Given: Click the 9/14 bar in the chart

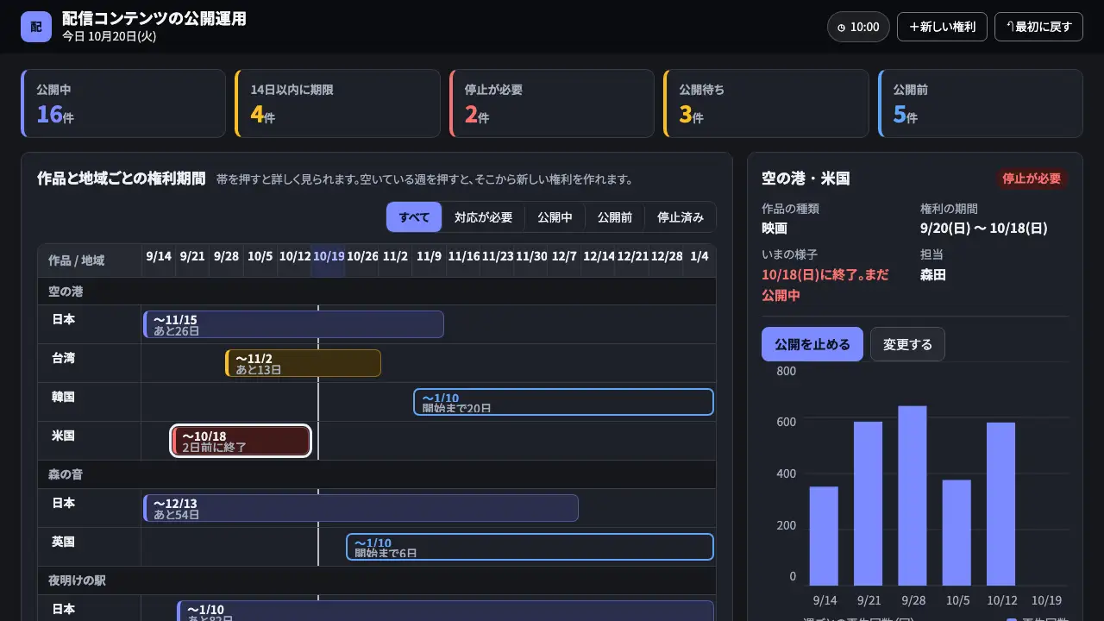Looking at the screenshot, I should (824, 536).
